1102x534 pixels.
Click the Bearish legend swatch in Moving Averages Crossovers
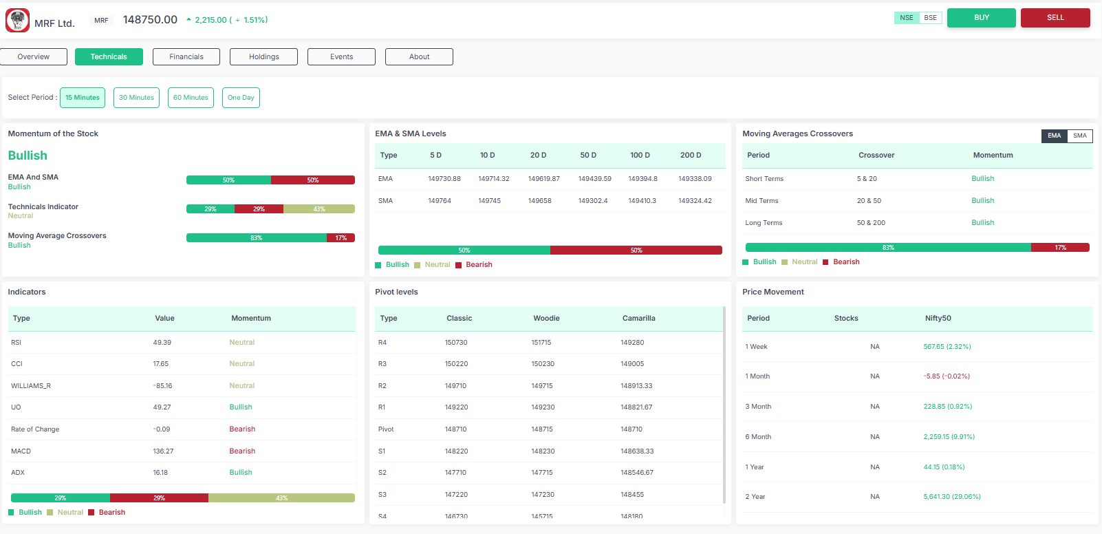(x=825, y=262)
